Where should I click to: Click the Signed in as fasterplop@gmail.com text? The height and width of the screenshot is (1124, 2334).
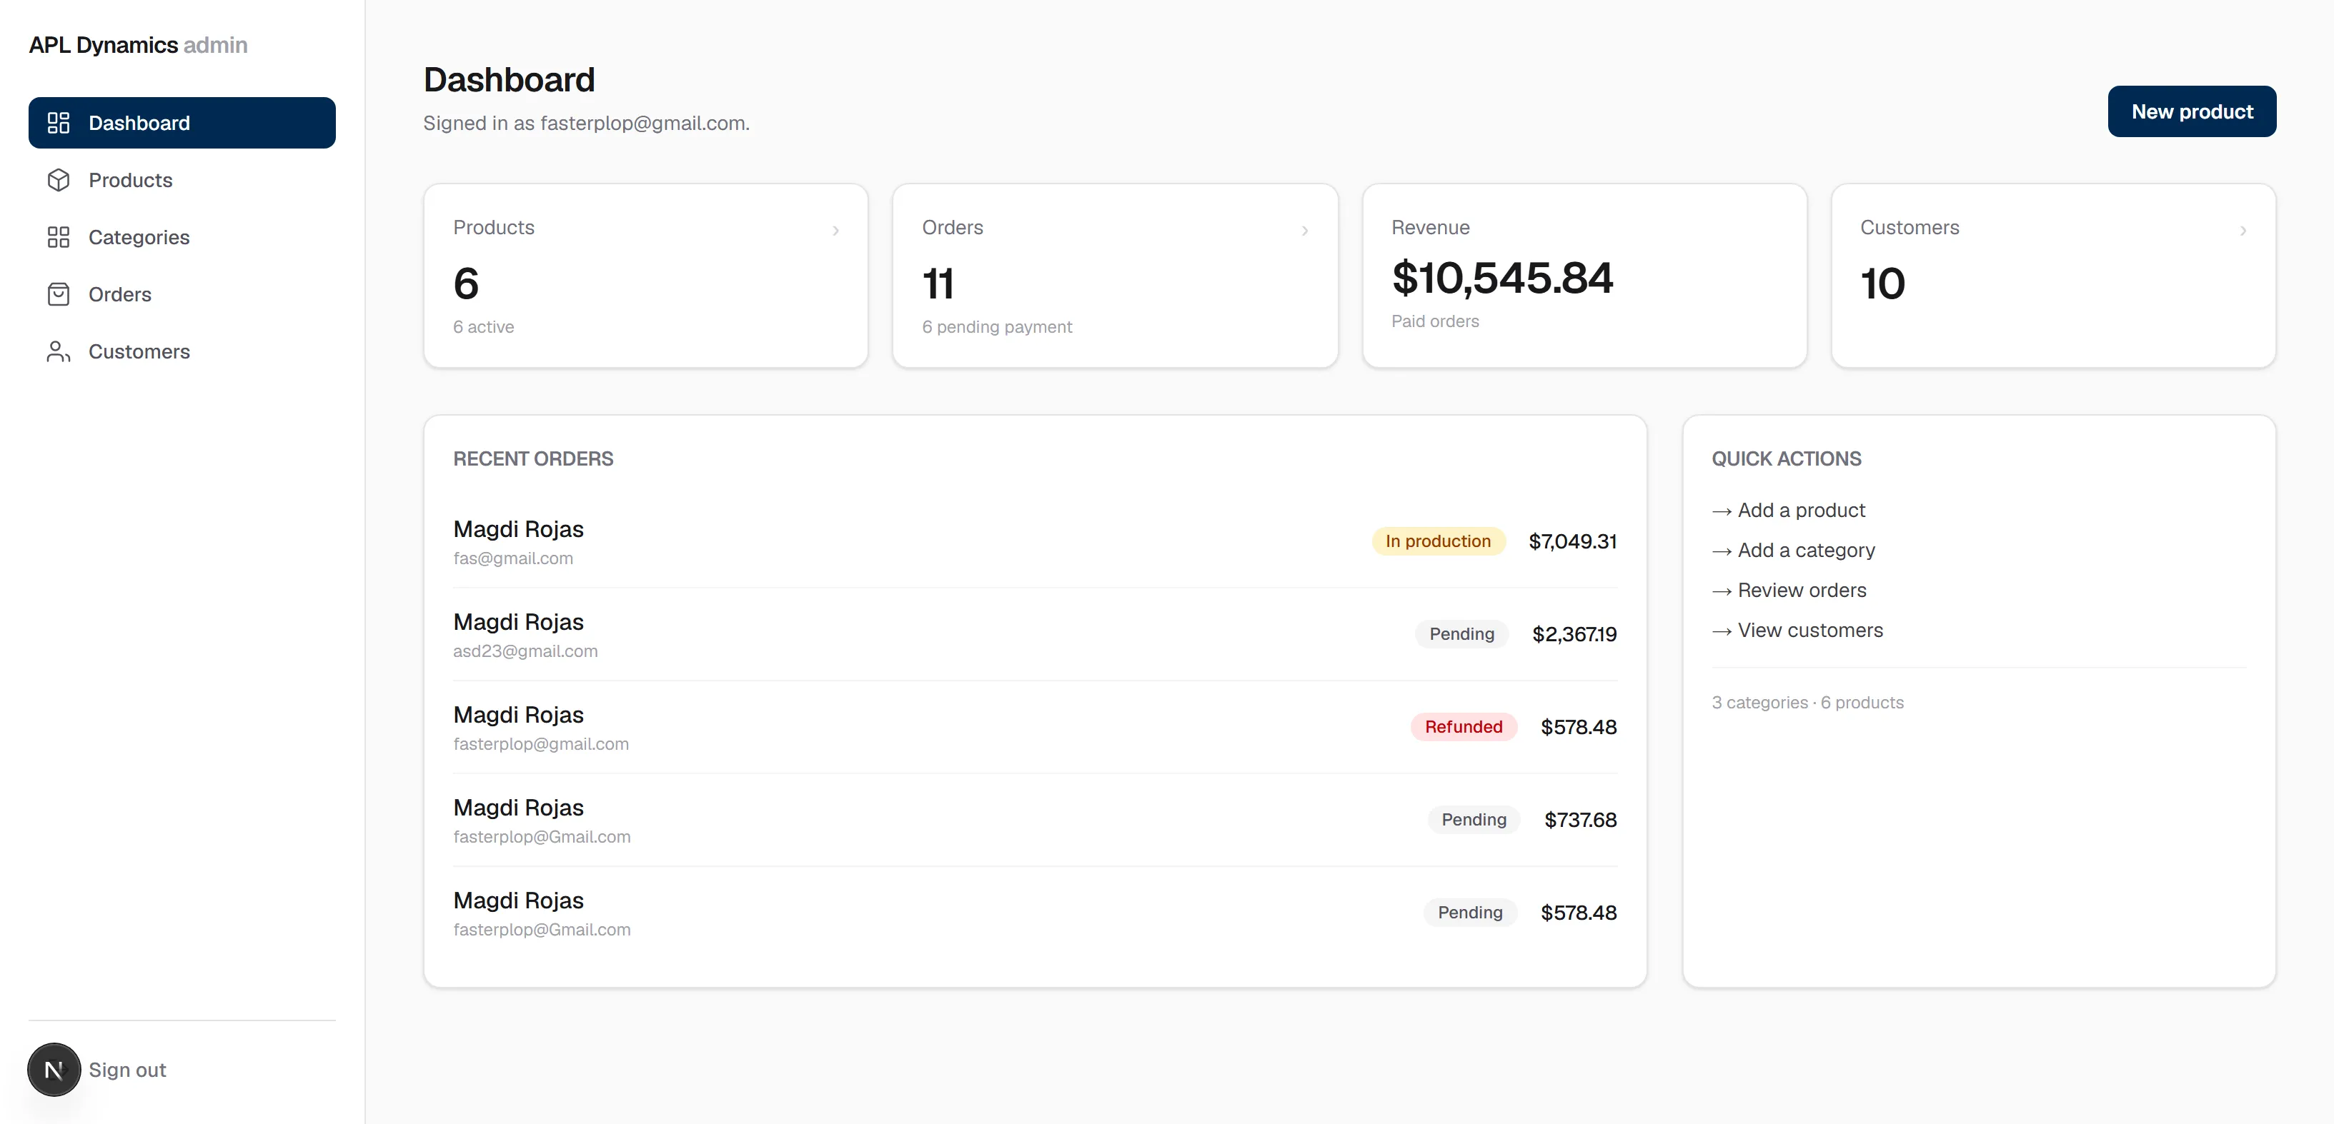(x=586, y=123)
